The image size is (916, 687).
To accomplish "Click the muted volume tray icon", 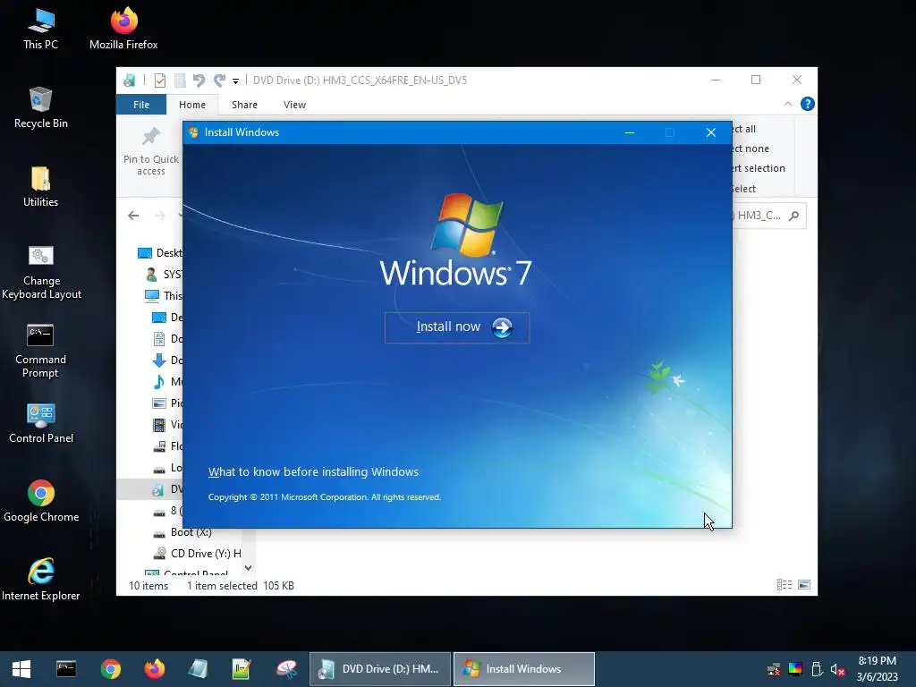I will coord(837,669).
